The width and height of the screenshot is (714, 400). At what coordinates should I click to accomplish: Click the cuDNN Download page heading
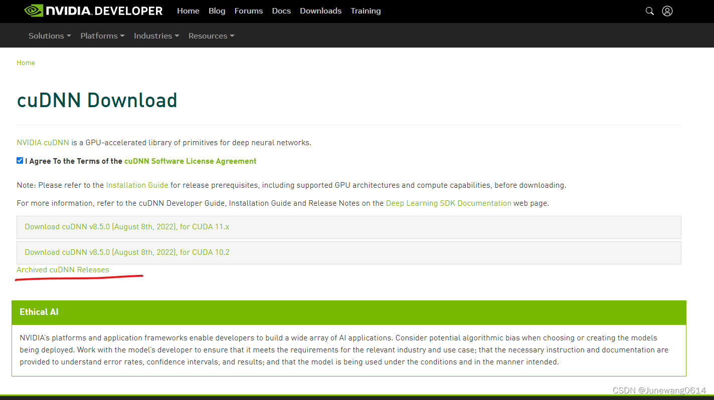97,100
